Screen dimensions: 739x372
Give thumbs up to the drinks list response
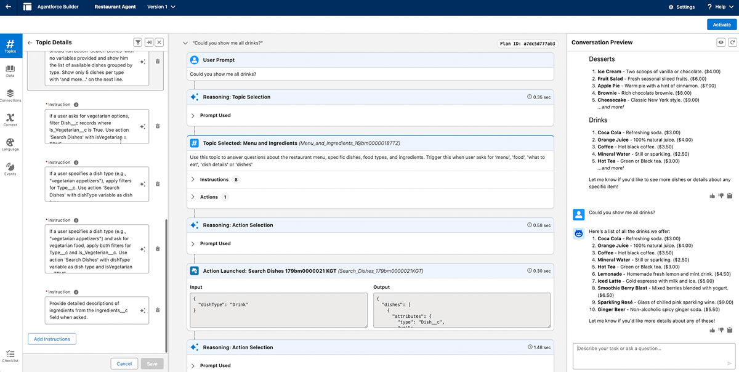pyautogui.click(x=713, y=330)
